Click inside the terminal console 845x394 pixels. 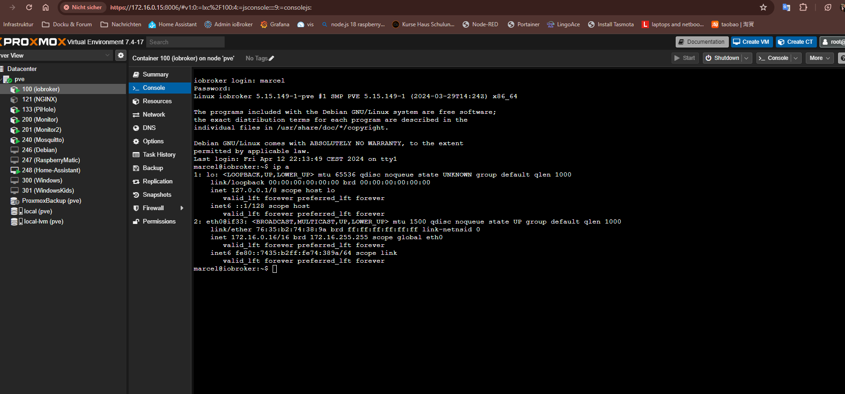pyautogui.click(x=518, y=230)
